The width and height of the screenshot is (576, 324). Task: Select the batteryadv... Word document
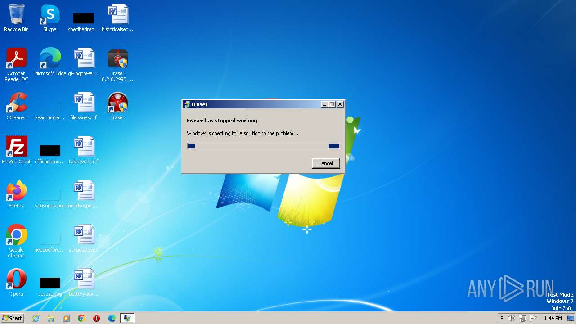[84, 283]
